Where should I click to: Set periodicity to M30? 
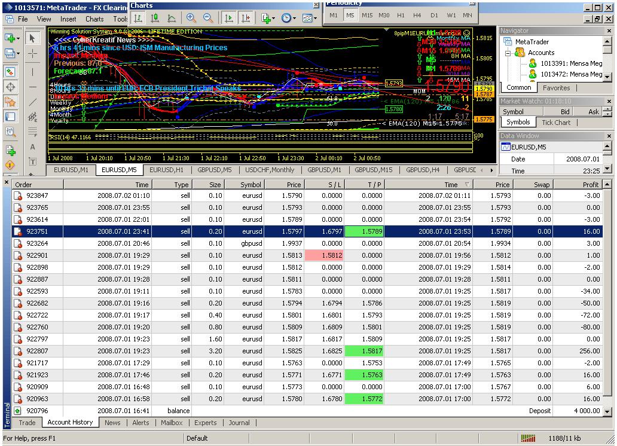pyautogui.click(x=384, y=16)
